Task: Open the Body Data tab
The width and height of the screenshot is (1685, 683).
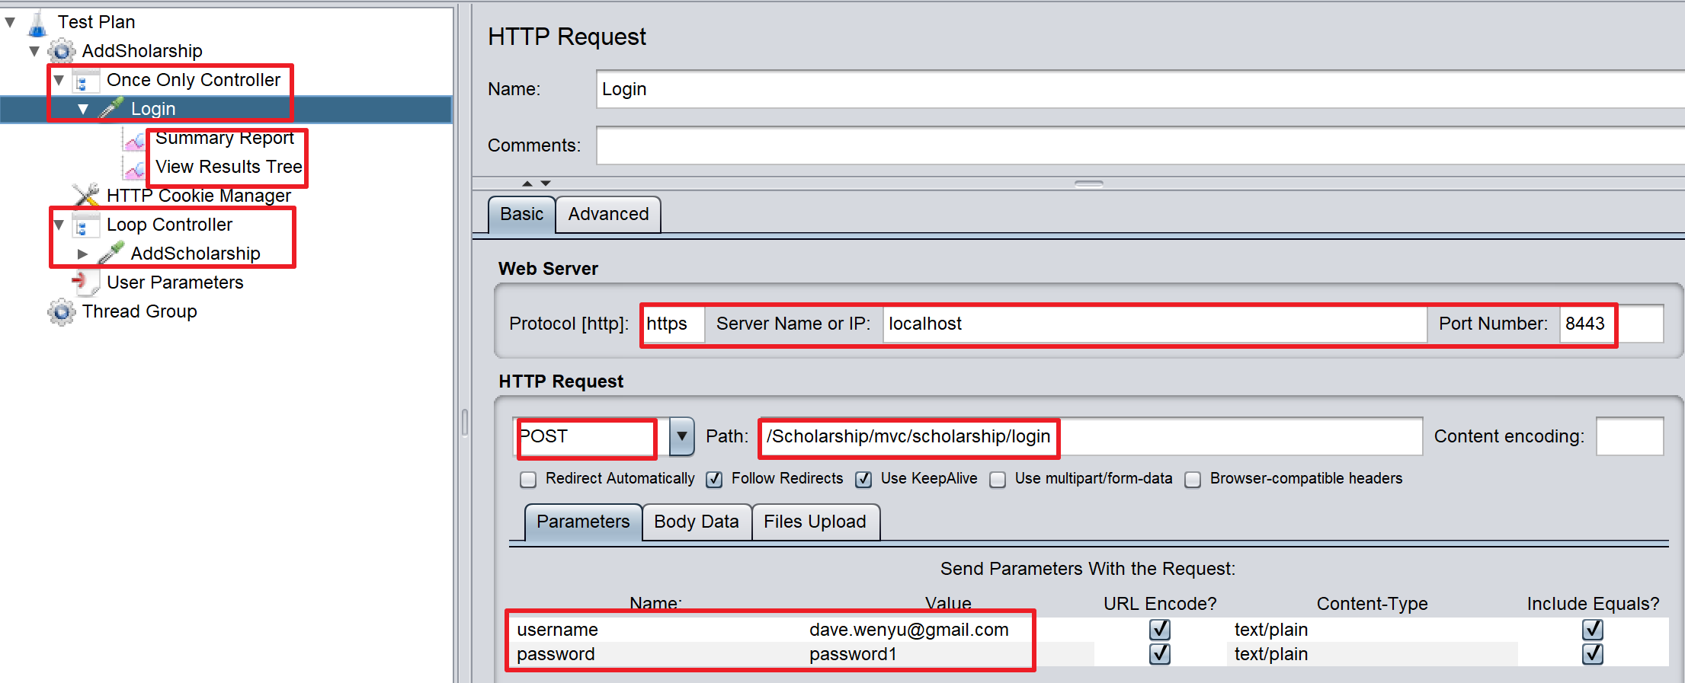Action: click(x=696, y=522)
